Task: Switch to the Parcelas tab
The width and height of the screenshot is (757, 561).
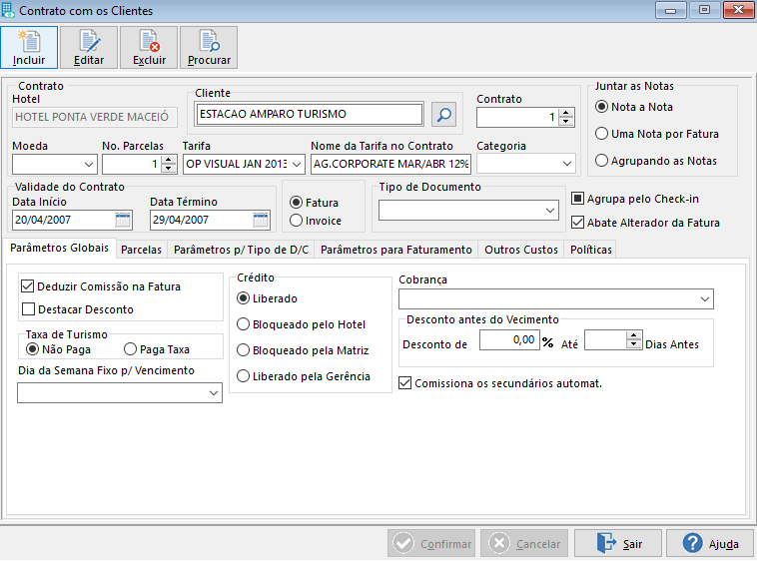Action: (142, 250)
